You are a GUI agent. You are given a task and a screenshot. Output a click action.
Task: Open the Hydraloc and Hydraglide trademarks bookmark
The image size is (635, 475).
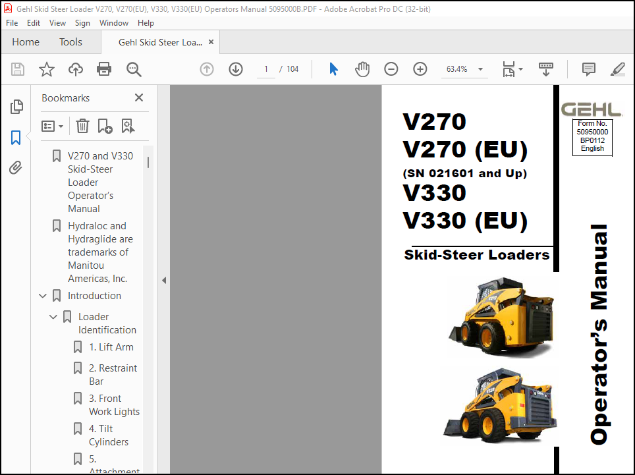[100, 252]
